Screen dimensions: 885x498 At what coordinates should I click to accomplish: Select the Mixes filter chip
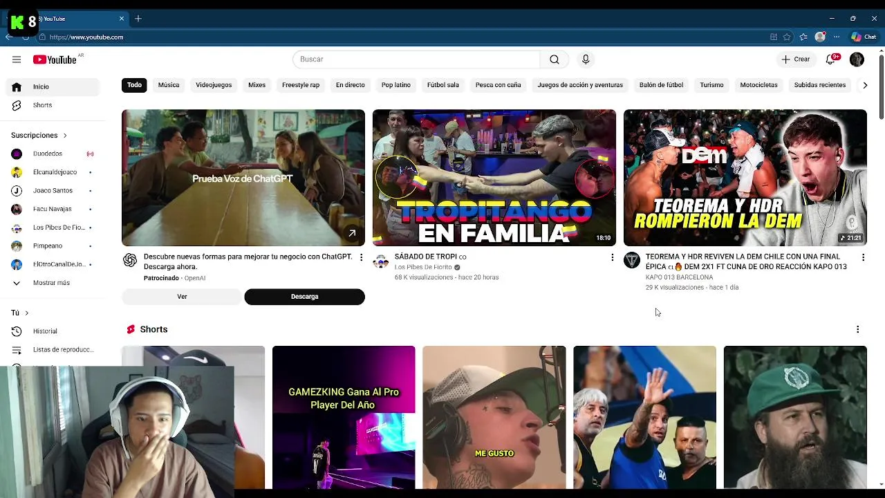click(x=257, y=85)
